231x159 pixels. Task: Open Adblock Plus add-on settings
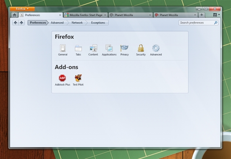[x=62, y=78]
